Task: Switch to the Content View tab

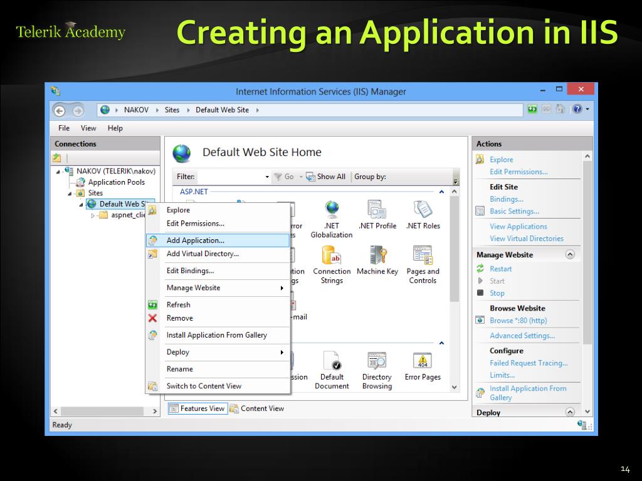Action: point(257,408)
